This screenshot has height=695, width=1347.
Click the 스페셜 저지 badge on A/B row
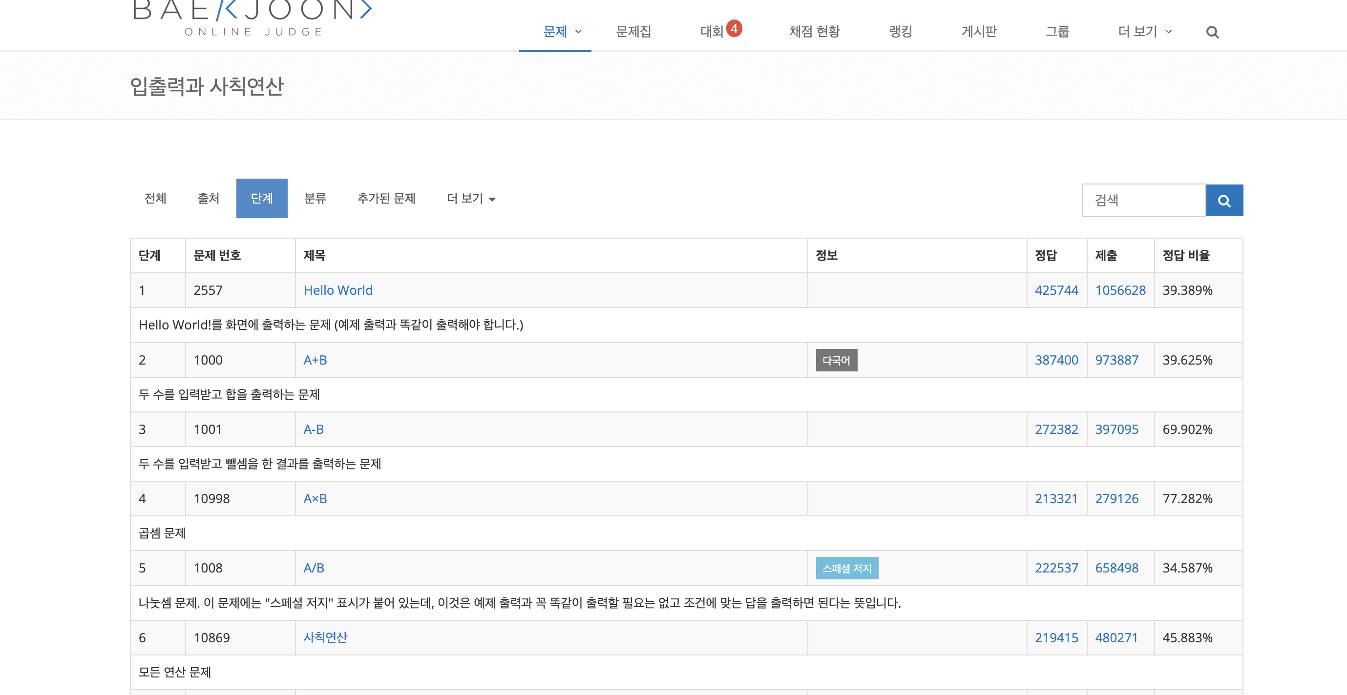[846, 568]
